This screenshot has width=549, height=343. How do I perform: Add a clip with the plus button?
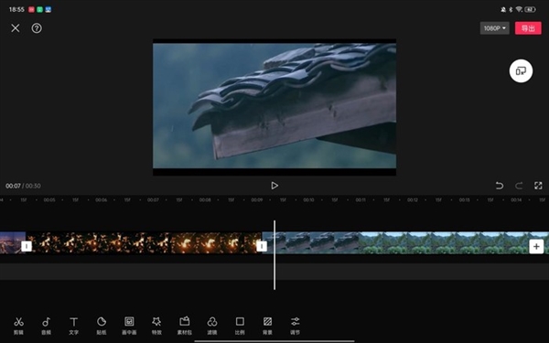536,246
